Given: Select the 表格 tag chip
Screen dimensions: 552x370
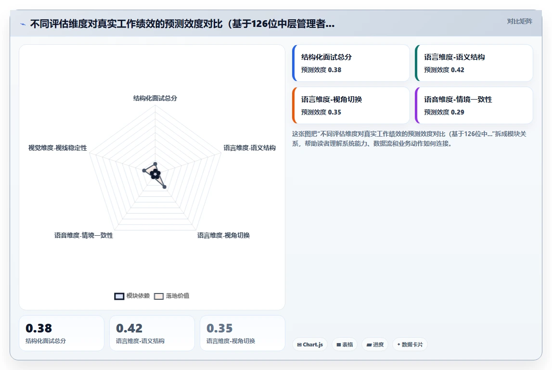Looking at the screenshot, I should (x=345, y=344).
